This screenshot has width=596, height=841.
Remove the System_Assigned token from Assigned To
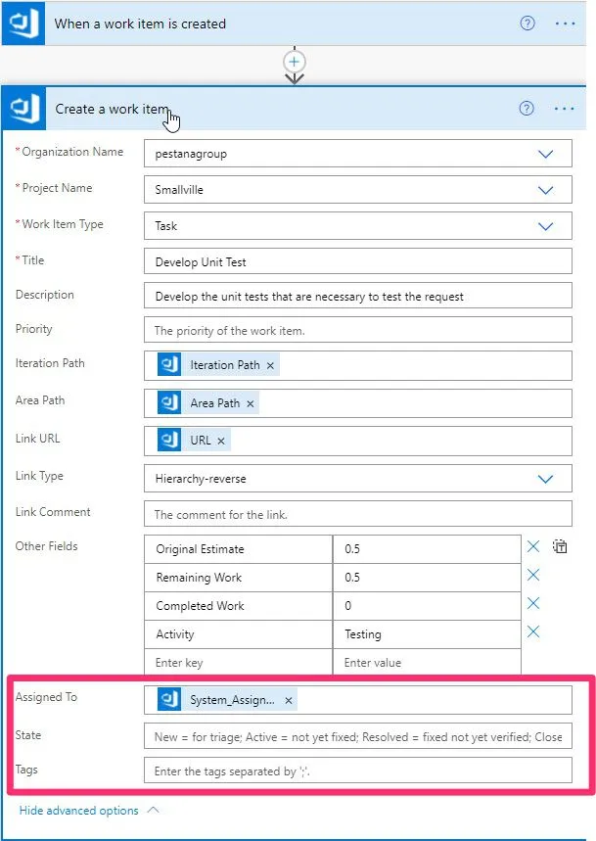(288, 701)
